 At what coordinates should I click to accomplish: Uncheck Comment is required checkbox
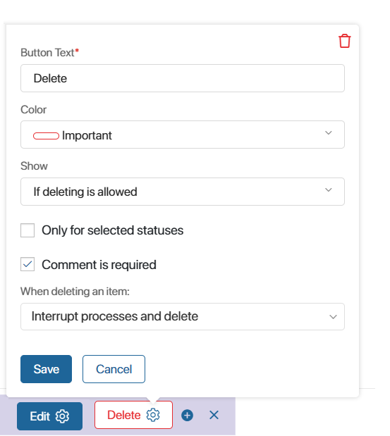point(28,264)
